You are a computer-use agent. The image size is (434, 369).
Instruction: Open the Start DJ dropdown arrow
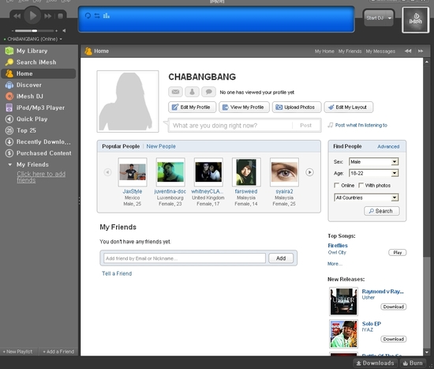click(390, 18)
